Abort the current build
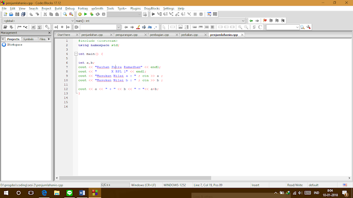 pos(104,14)
